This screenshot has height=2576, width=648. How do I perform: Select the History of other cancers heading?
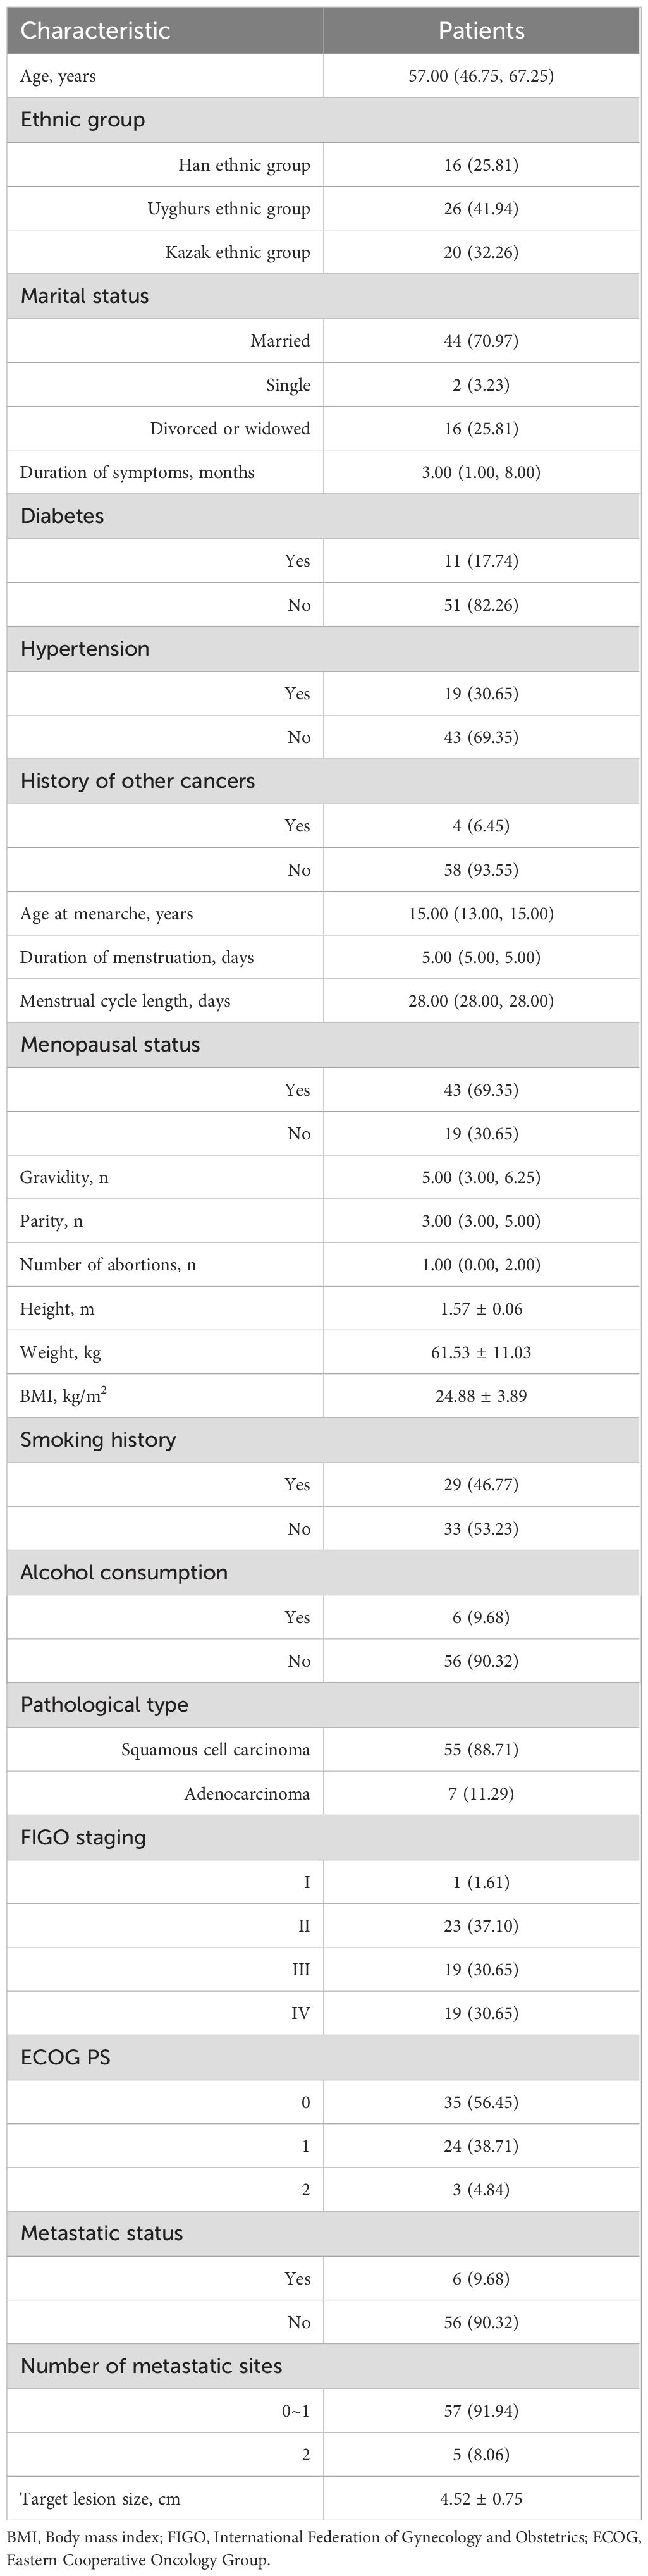[138, 781]
